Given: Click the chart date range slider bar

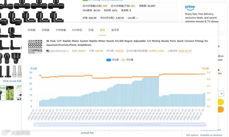Looking at the screenshot, I should [x=120, y=125].
